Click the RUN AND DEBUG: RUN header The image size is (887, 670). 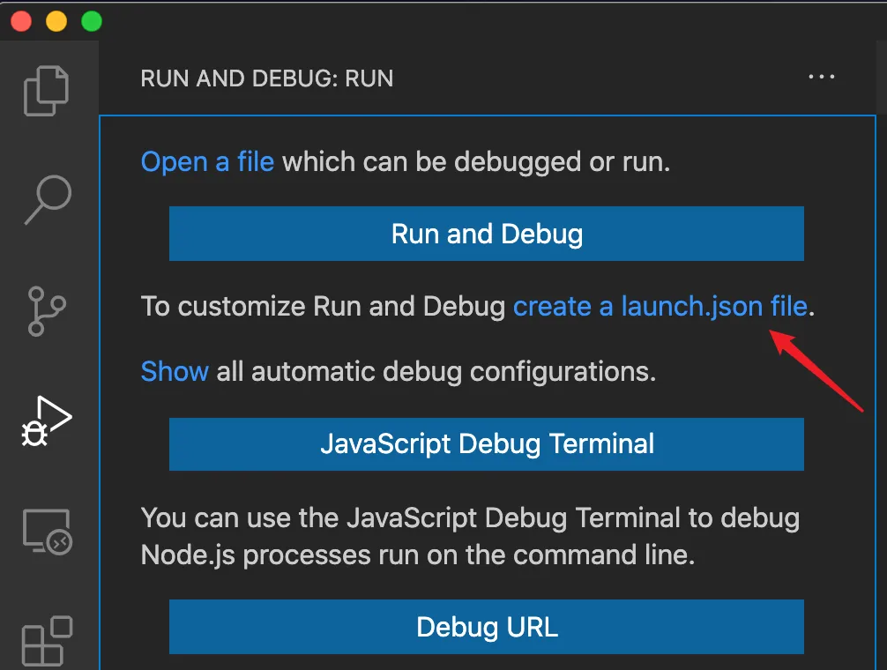coord(265,78)
